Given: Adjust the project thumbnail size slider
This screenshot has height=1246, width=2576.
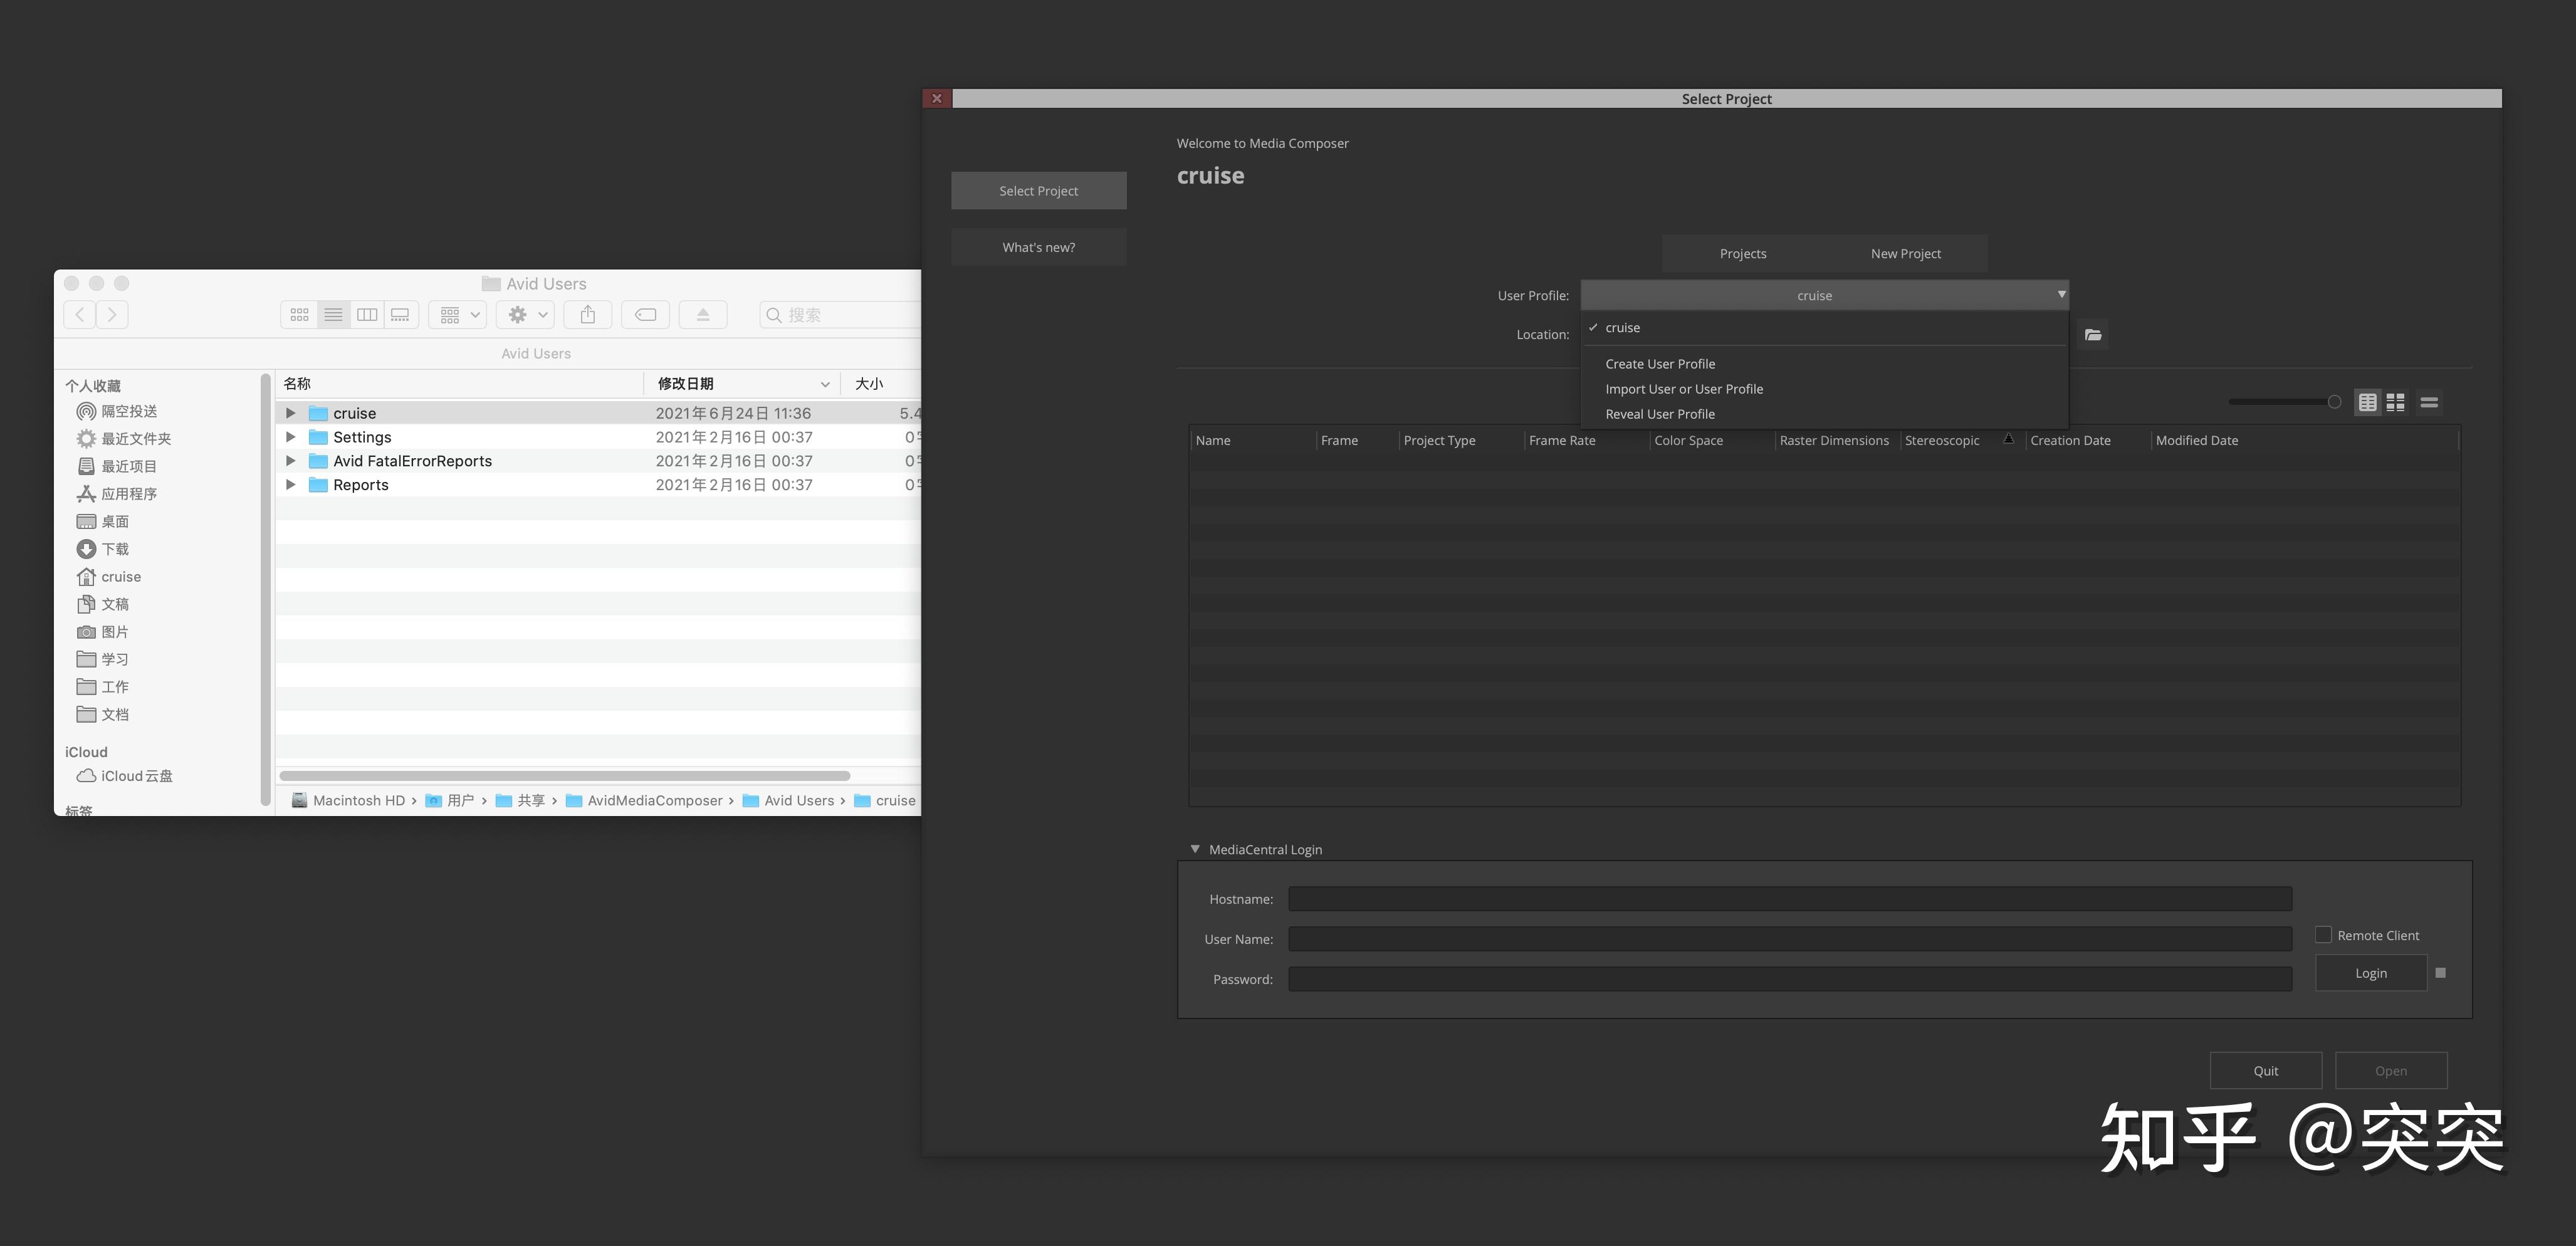Looking at the screenshot, I should pos(2333,402).
